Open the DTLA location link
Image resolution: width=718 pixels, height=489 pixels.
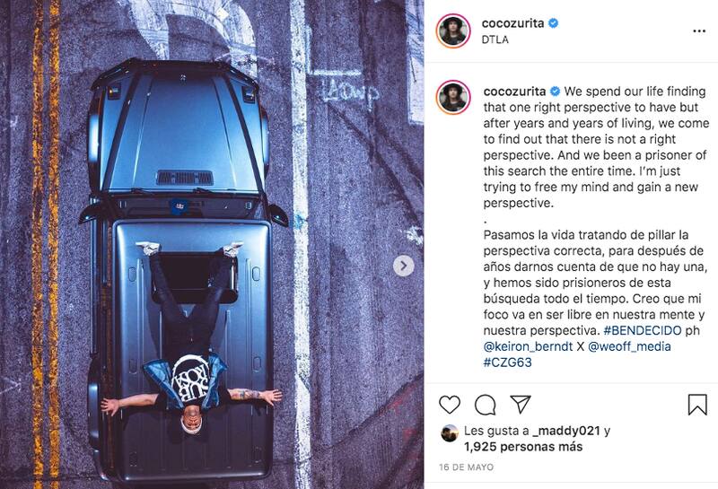(495, 39)
